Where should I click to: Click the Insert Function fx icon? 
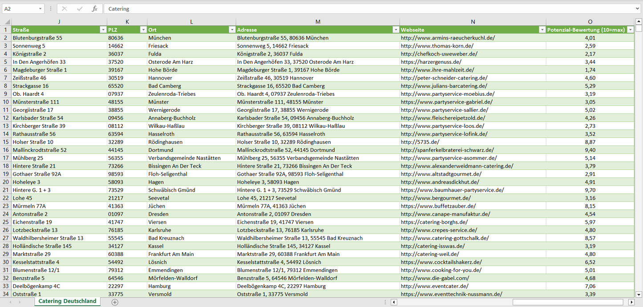pos(94,9)
